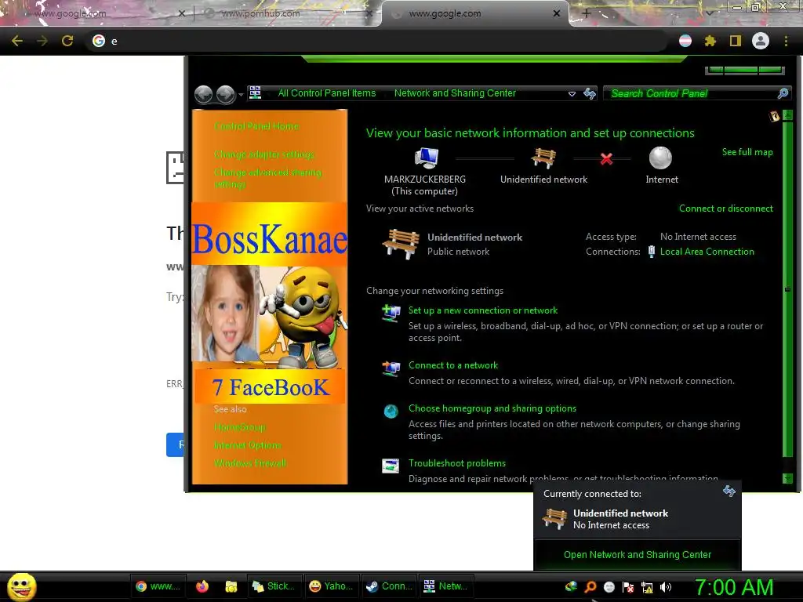Open Change advanced sharing settings

pyautogui.click(x=267, y=178)
